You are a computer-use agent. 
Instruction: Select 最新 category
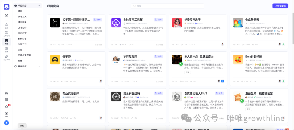point(20,11)
